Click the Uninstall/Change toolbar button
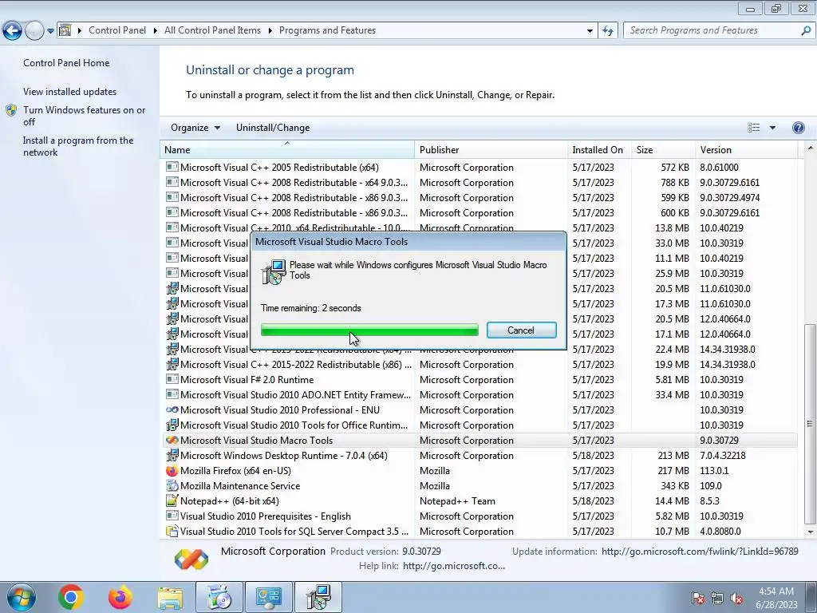 click(273, 128)
